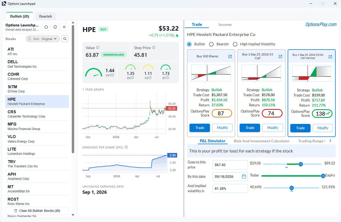Open pop-out icon on Call Vertical card
341x222 pixels.
coord(330,57)
